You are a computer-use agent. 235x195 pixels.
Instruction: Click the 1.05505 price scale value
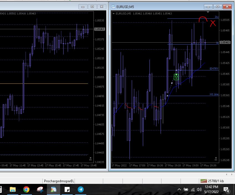pyautogui.click(x=225, y=20)
